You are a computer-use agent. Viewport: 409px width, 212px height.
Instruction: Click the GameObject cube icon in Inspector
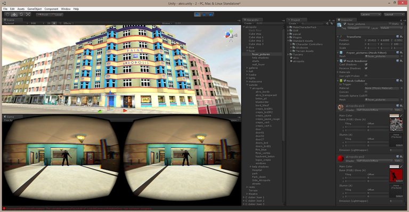(339, 25)
